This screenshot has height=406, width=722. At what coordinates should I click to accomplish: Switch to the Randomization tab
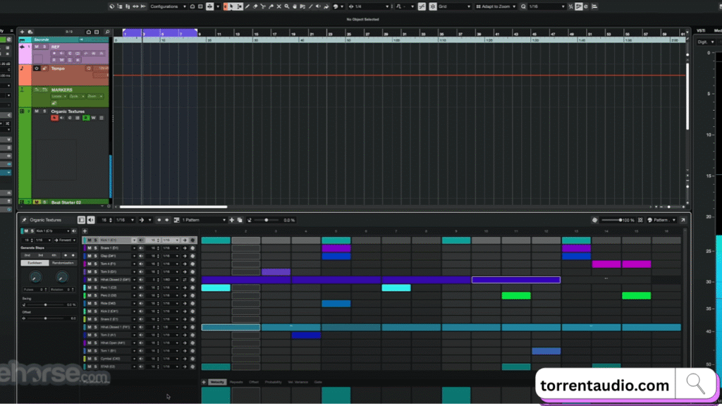[63, 263]
